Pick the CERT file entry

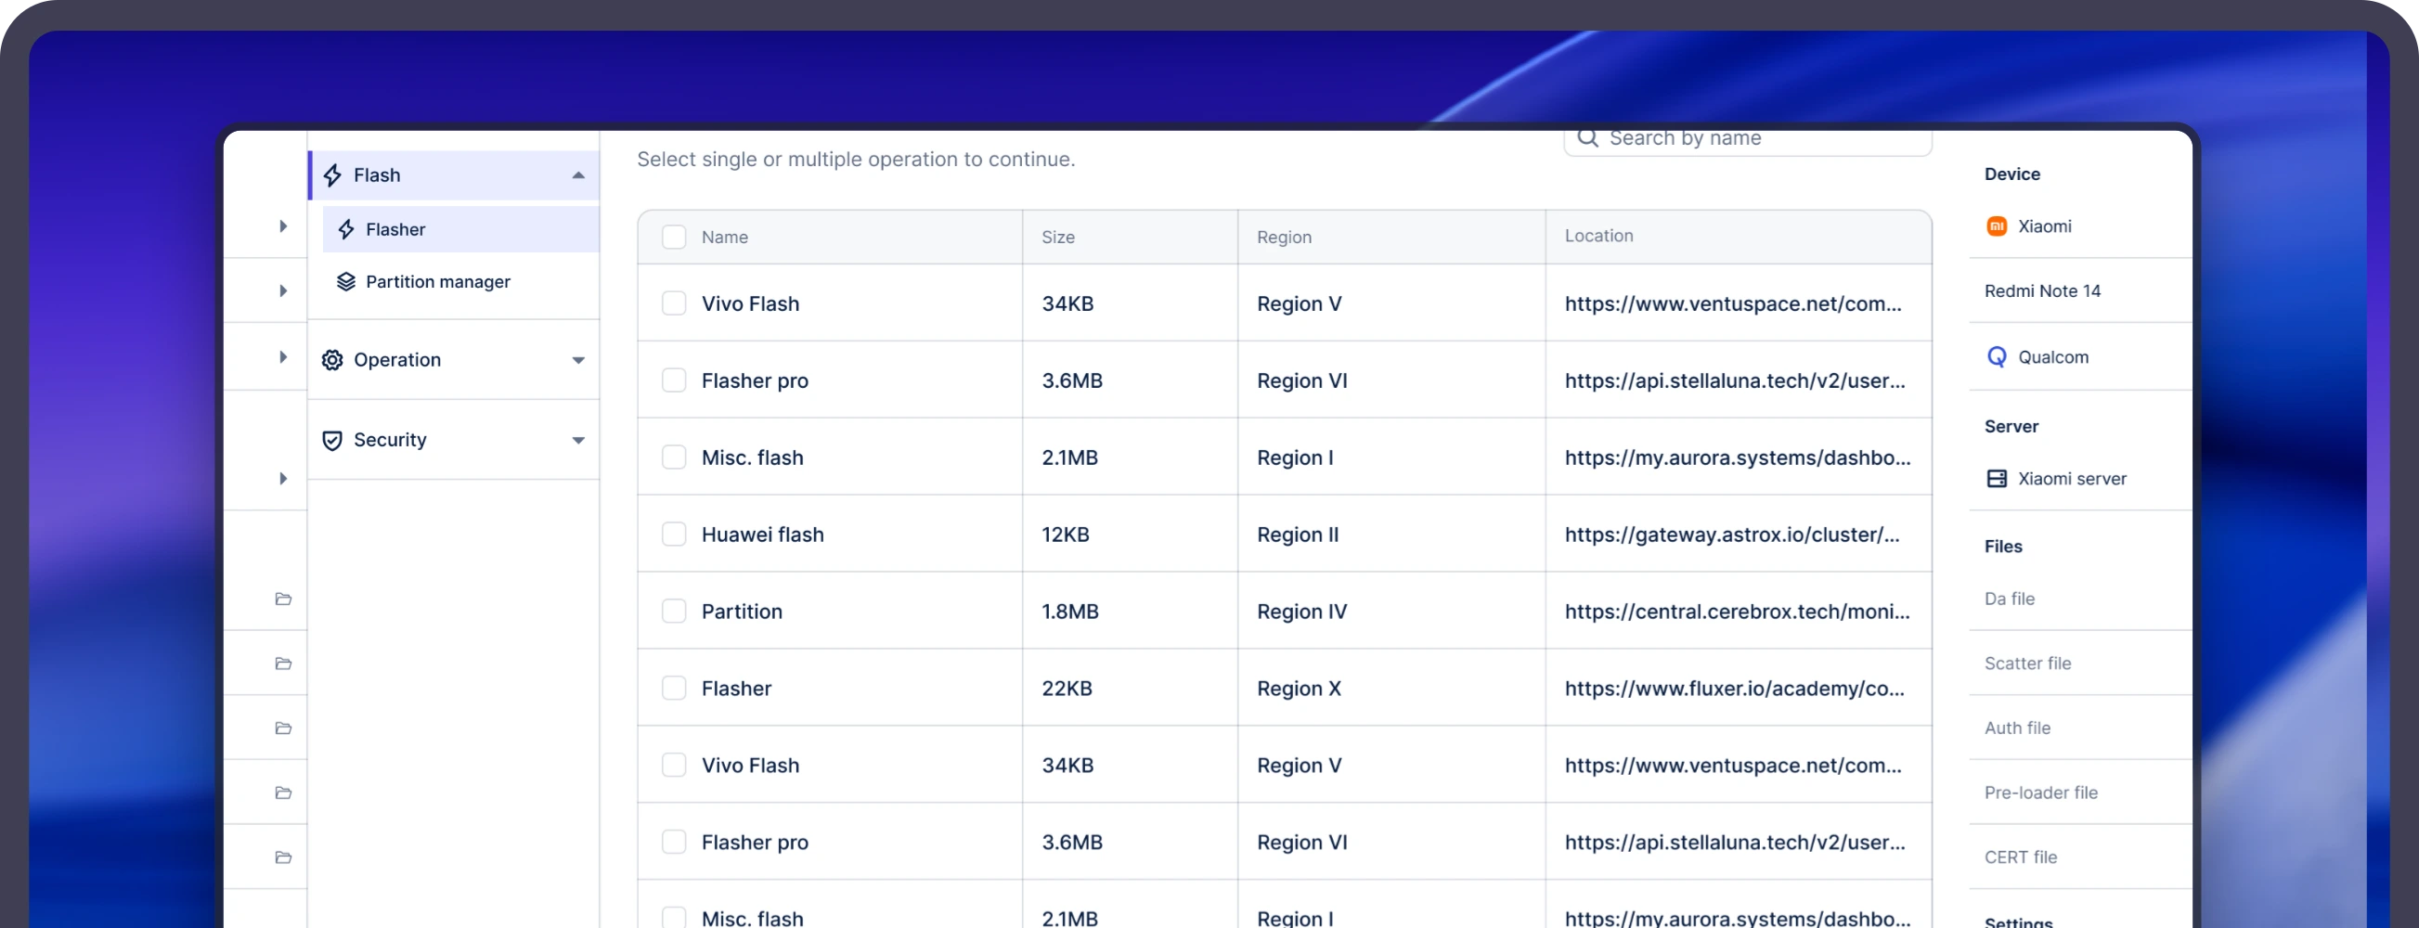tap(2080, 857)
